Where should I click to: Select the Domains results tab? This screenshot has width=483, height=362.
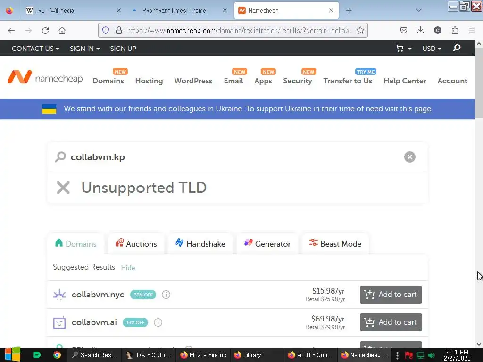[x=75, y=244]
